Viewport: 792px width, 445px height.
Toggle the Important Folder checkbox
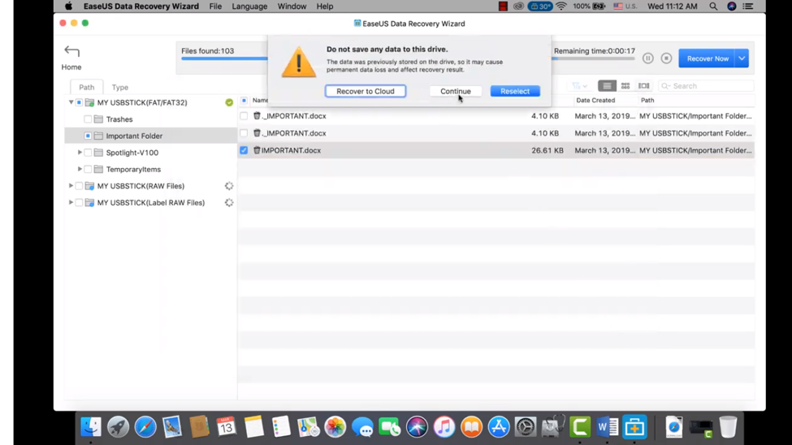[x=88, y=136]
